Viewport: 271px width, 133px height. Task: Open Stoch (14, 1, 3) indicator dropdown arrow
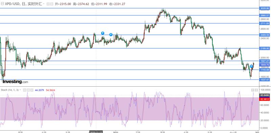pyautogui.click(x=20, y=90)
